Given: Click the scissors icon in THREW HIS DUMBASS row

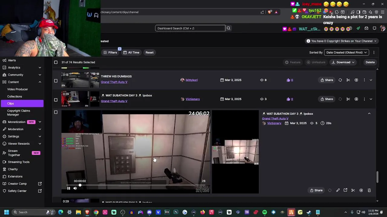Looking at the screenshot, I should click(x=348, y=80).
